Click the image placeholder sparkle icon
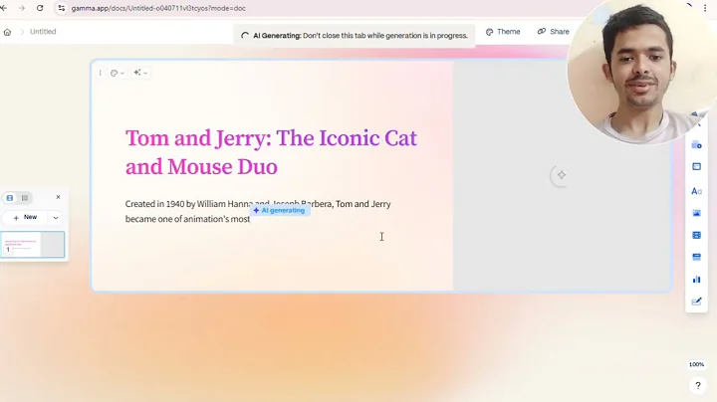Screen dimensions: 717x402 tap(562, 175)
